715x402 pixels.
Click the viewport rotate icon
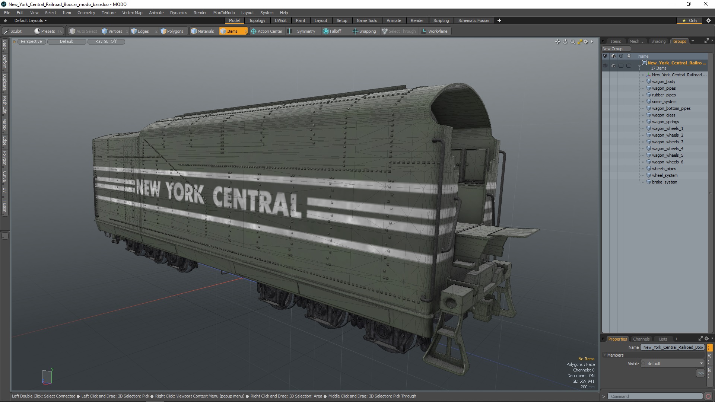[565, 42]
